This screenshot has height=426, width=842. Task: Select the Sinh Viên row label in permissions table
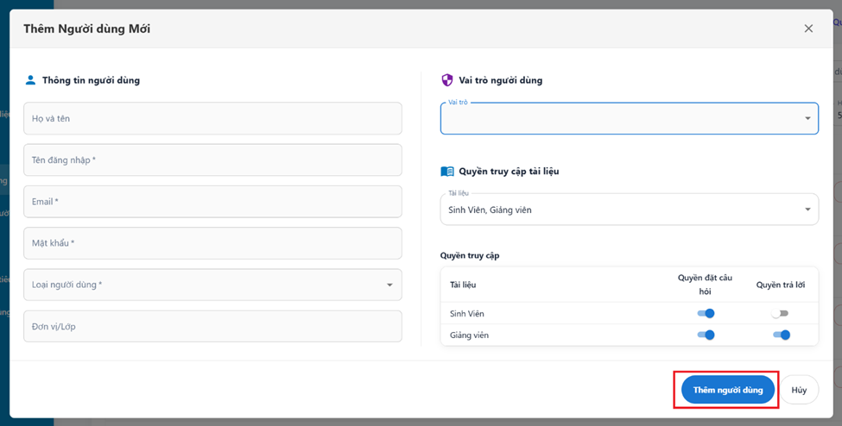(x=467, y=314)
